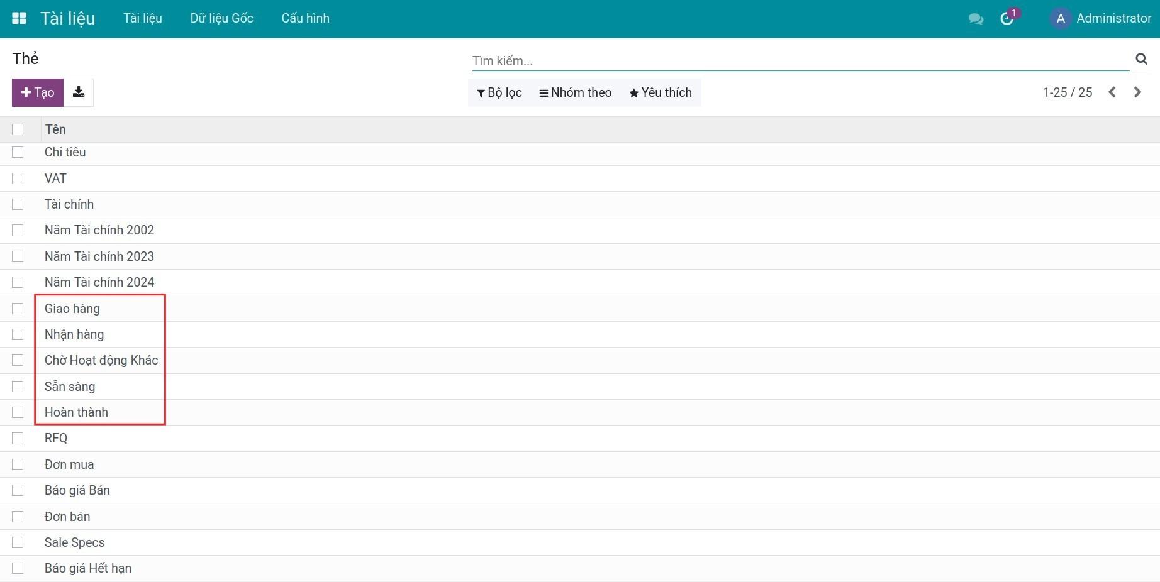Select the Giao hàng row checkbox
Screen dimensions: 1160x582
(x=18, y=309)
